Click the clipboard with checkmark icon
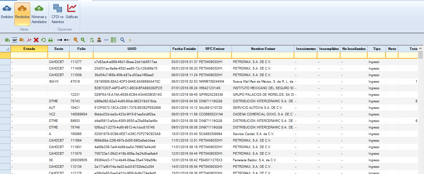 92,40
